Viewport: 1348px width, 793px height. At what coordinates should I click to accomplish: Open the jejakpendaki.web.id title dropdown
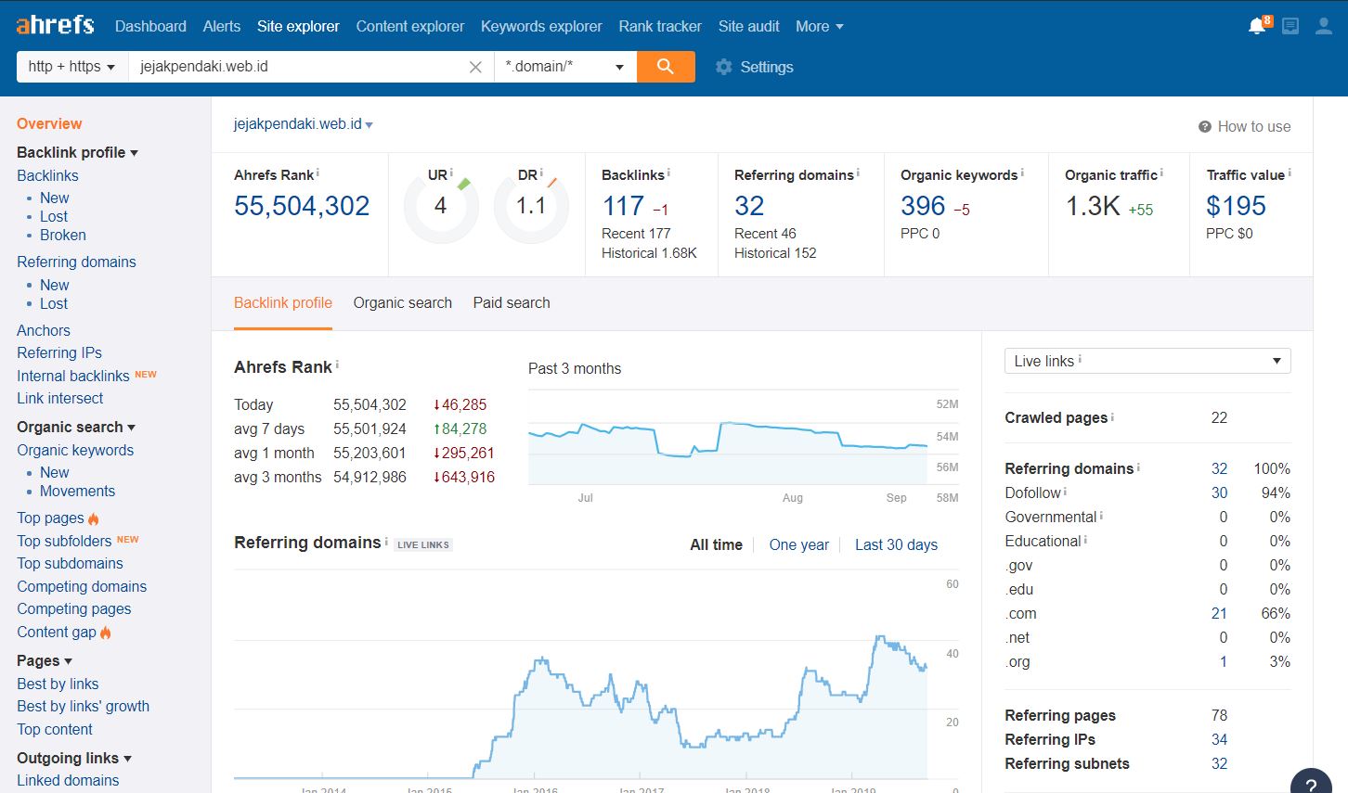coord(303,123)
